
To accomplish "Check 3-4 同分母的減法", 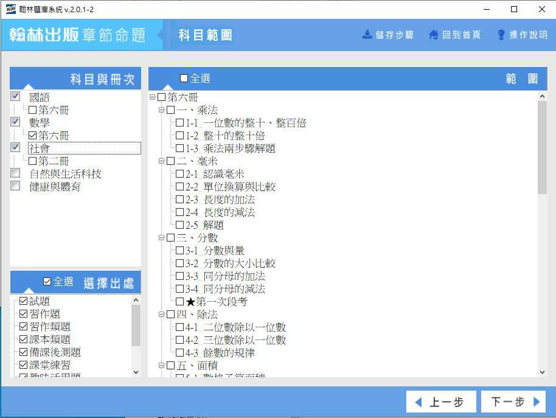I will coord(180,288).
